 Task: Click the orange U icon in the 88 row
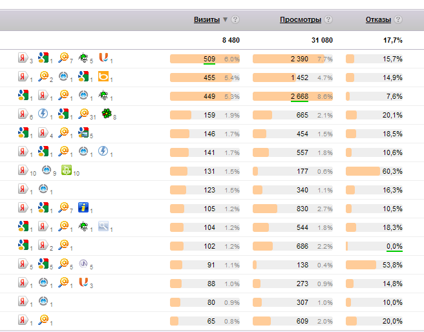[83, 282]
